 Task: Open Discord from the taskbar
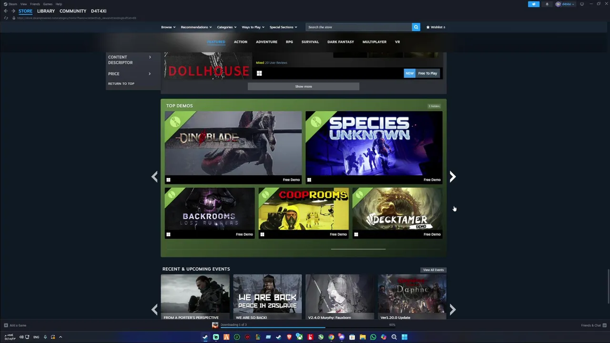342,337
